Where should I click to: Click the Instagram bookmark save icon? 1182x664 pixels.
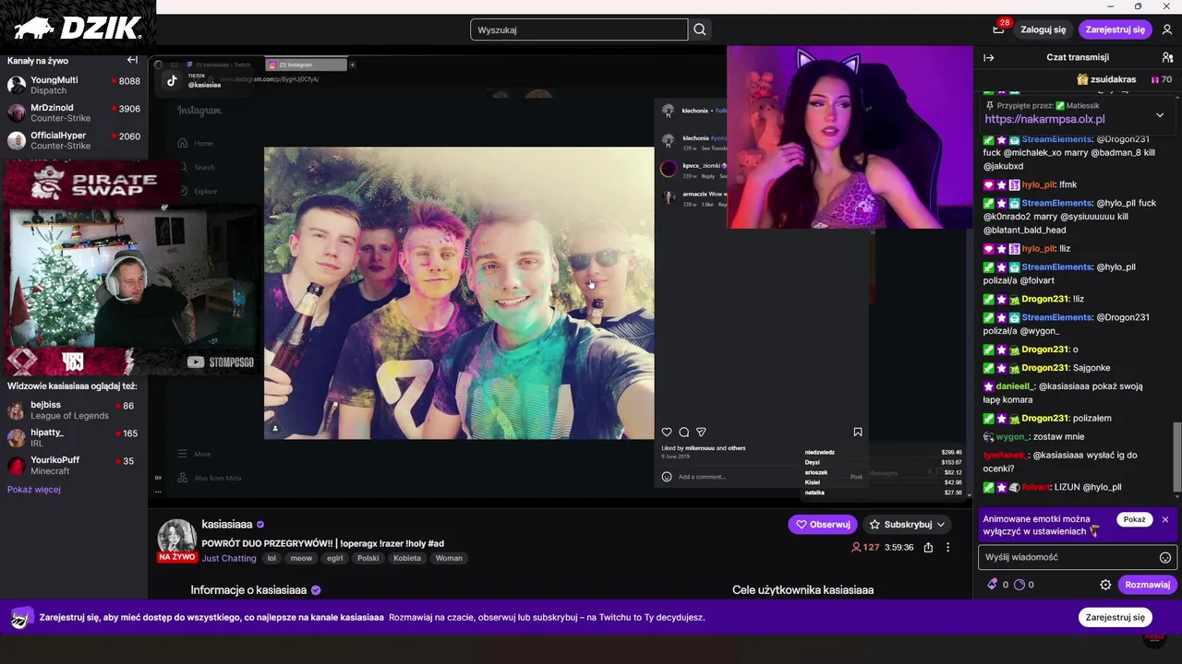858,432
